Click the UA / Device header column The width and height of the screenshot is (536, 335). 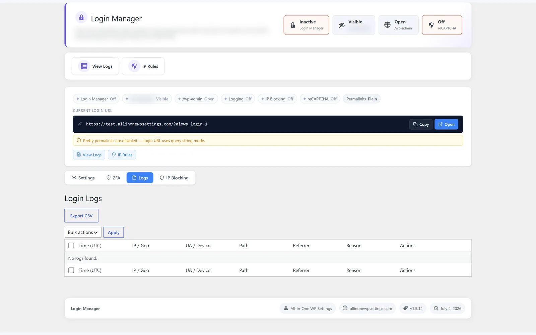[x=198, y=246]
